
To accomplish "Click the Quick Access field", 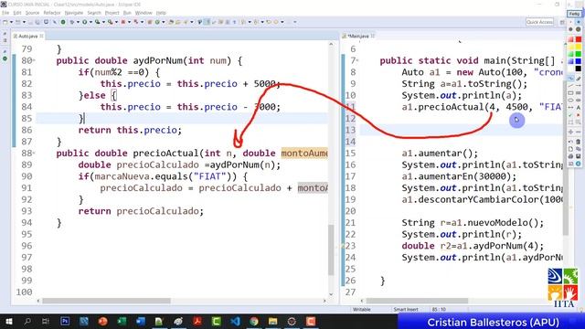I will pos(539,22).
